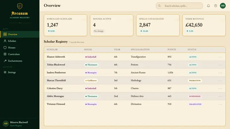Click Vivienne Ormond's Moonspire tag

point(91,104)
